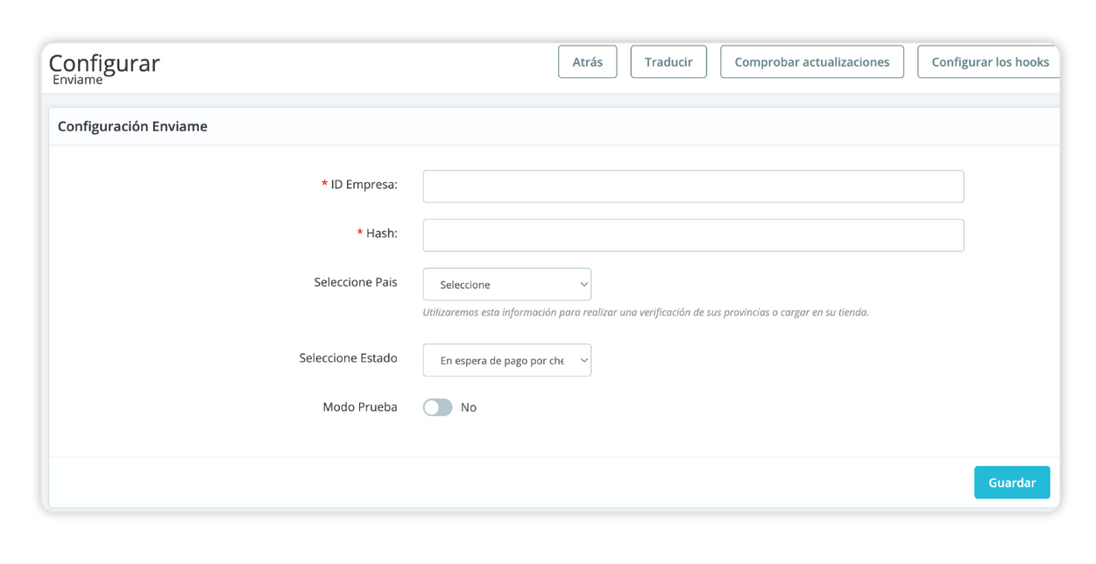
Task: Click the 'Seleccione Estado' label text
Action: (348, 358)
